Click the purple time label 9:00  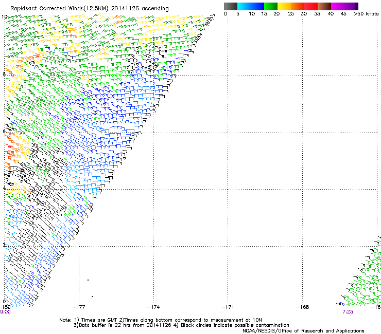tap(5, 312)
